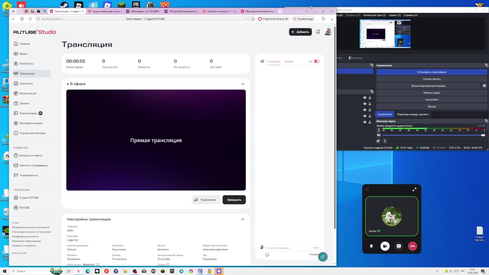This screenshot has height=275, width=489.
Task: Open virtual camera settings gear in OBS
Action: coord(484,86)
